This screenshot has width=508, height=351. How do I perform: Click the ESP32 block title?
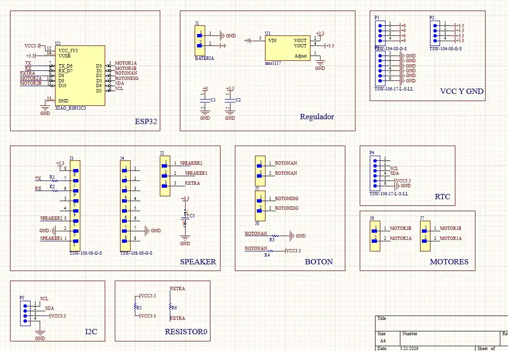coord(146,121)
